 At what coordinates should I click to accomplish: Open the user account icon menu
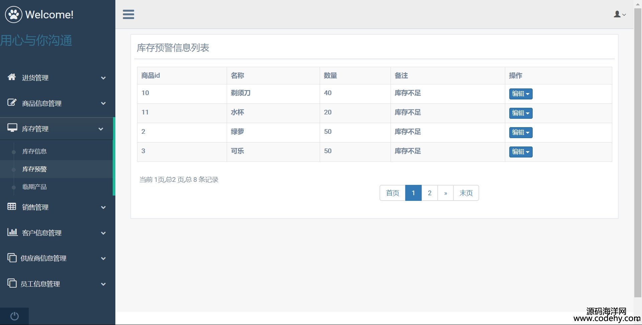tap(620, 14)
